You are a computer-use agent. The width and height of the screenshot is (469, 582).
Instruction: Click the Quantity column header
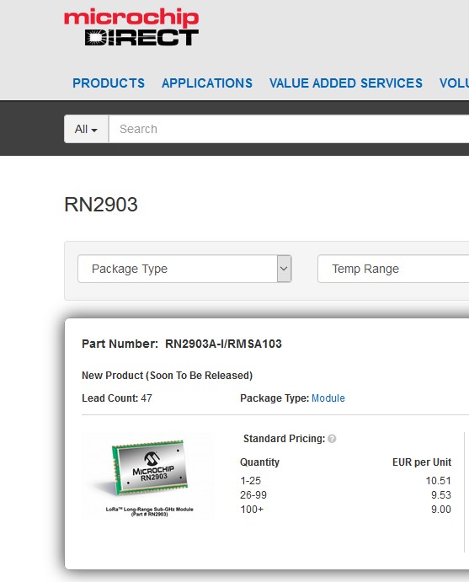259,462
